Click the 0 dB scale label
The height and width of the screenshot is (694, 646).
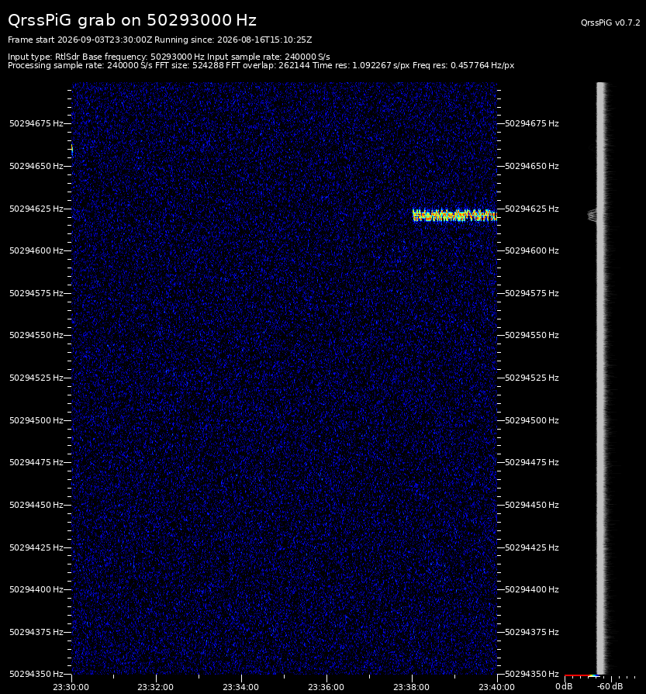tap(564, 686)
